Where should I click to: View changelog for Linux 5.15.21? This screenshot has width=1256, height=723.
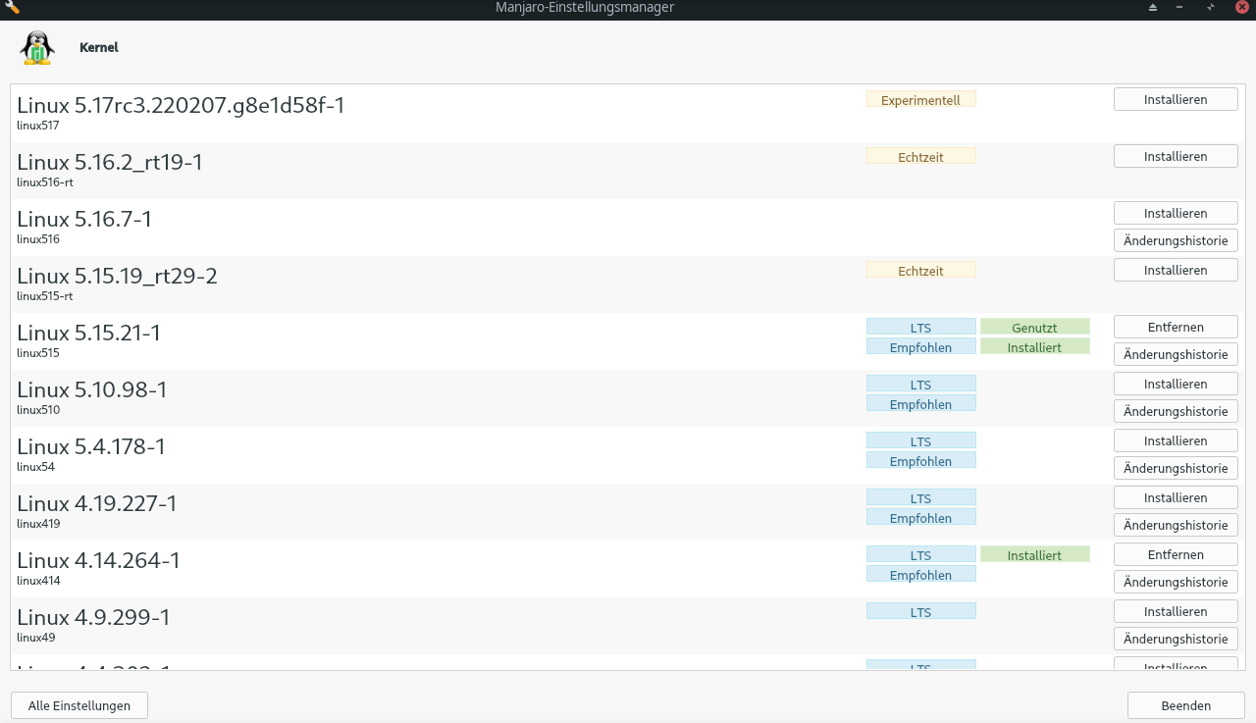click(x=1175, y=353)
